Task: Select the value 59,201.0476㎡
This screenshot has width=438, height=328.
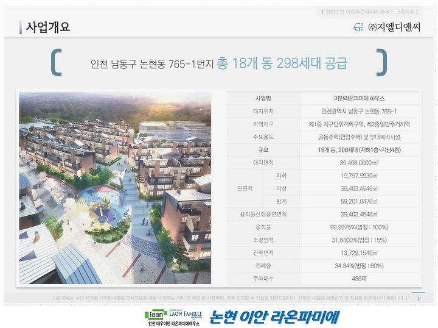Action: 359,202
